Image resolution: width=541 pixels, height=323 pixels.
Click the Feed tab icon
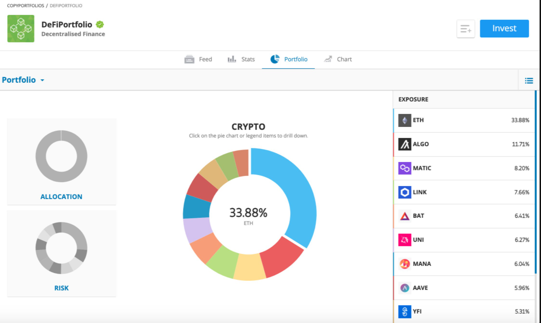[189, 59]
